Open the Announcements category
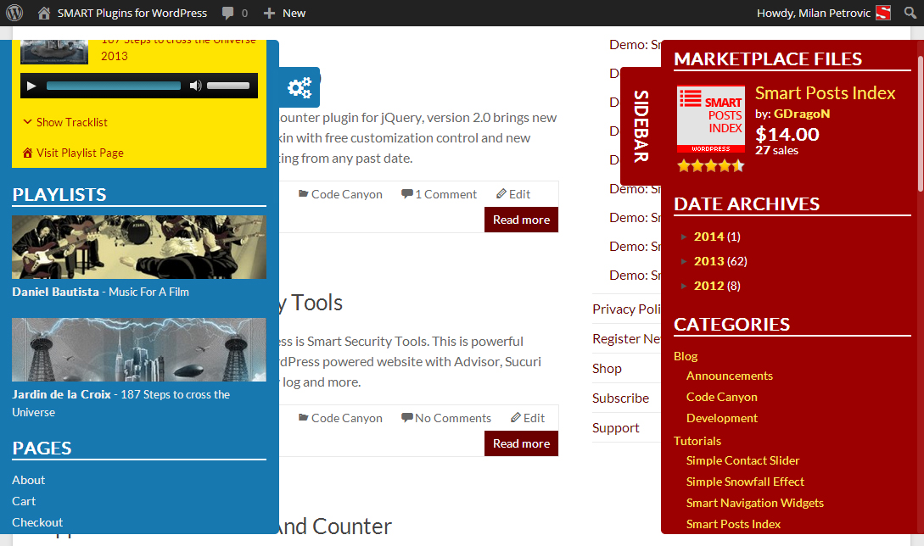Viewport: 924px width, 546px height. [x=729, y=376]
